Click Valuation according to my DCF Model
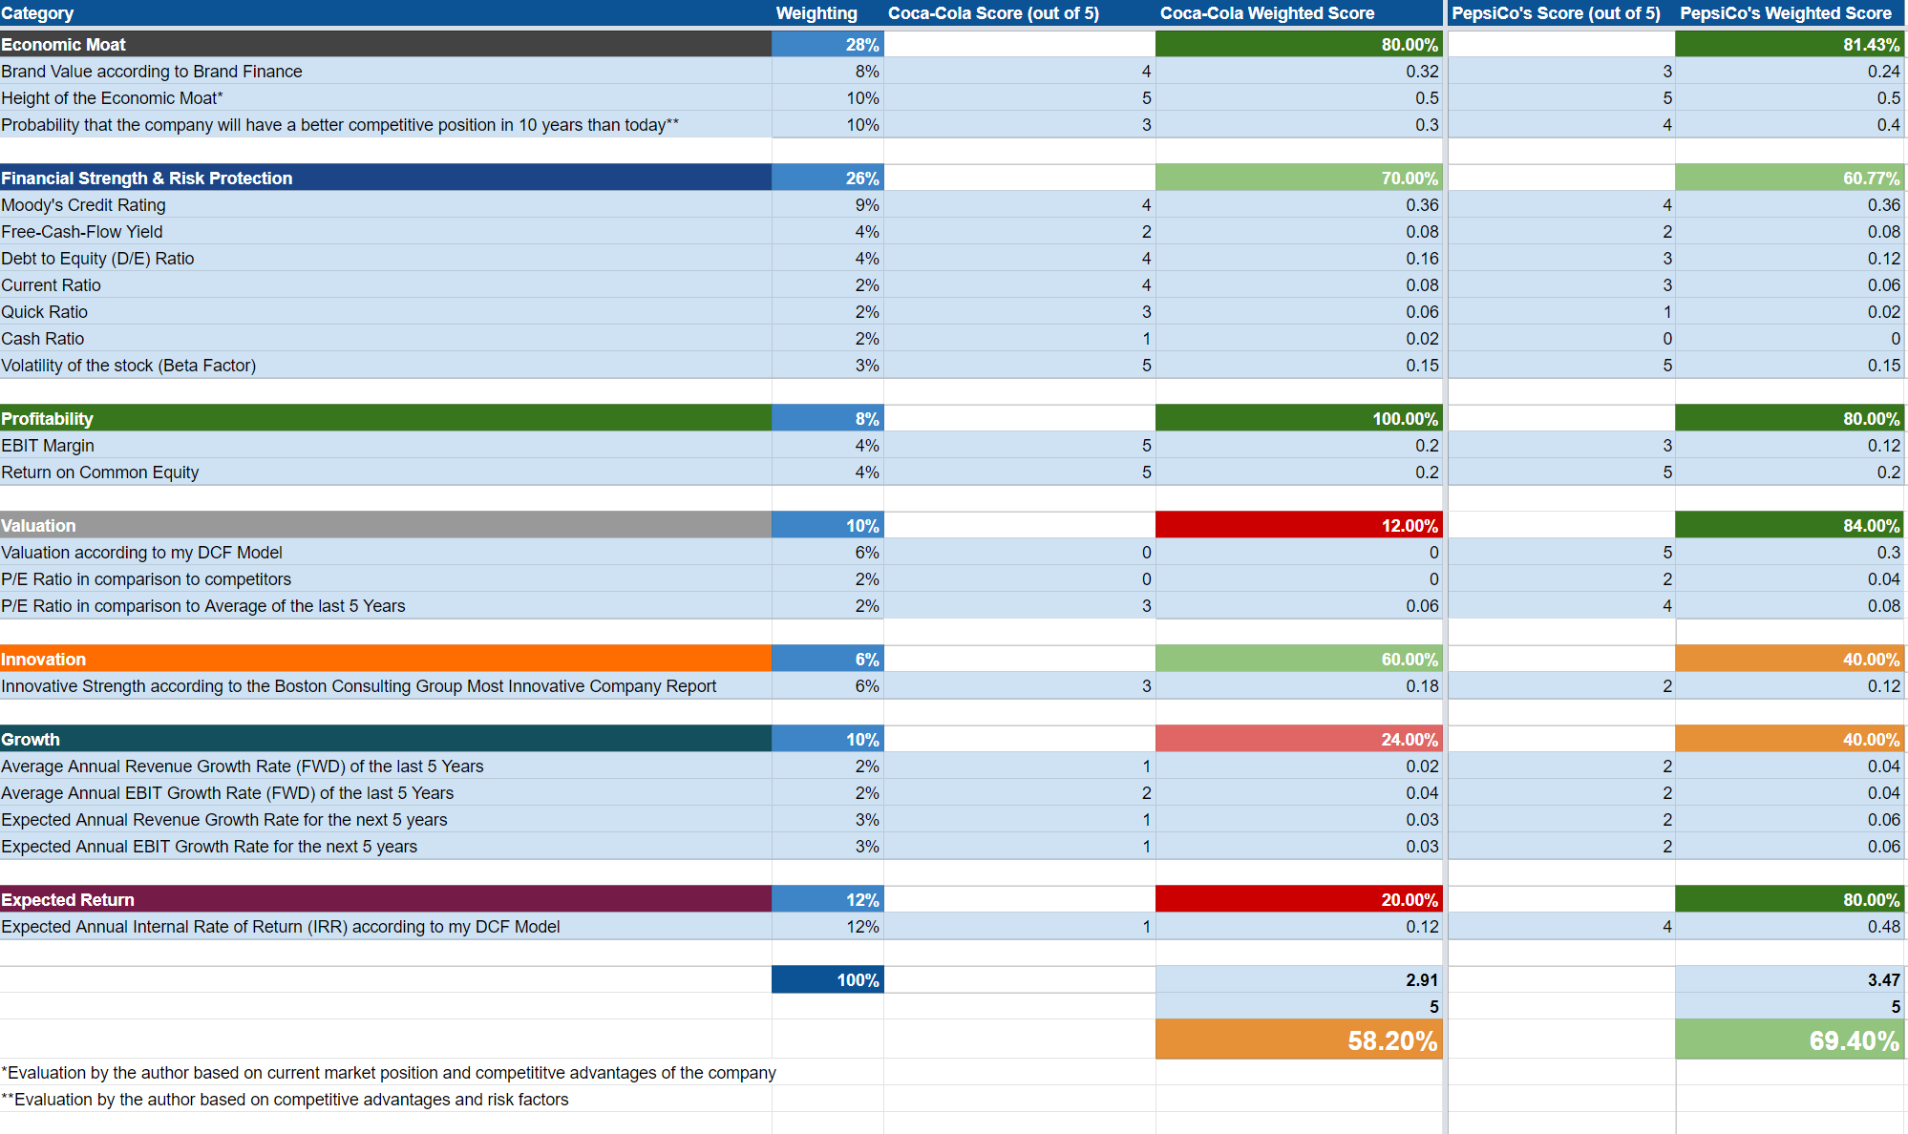1908x1134 pixels. (386, 552)
